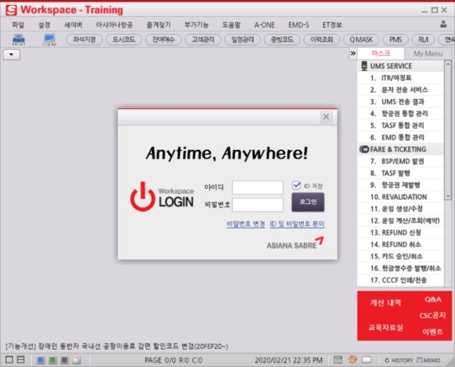Select 10. REVALIDATION item

[400, 197]
